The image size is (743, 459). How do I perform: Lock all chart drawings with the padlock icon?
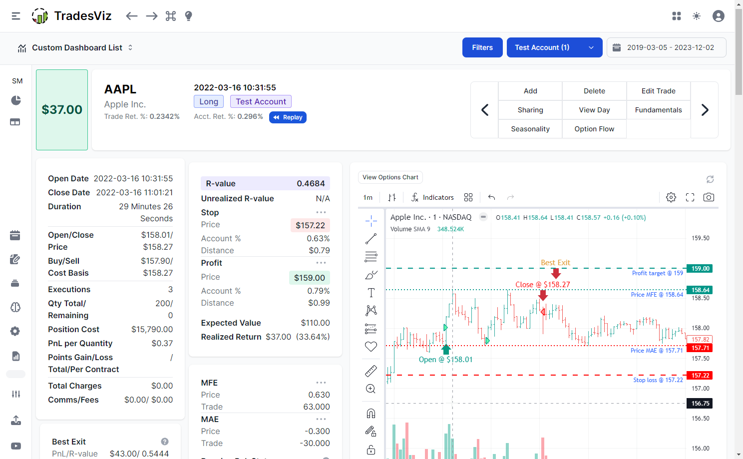click(371, 450)
